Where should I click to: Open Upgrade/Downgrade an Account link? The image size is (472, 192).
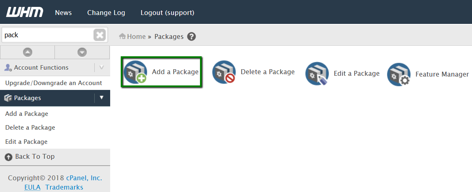(54, 83)
